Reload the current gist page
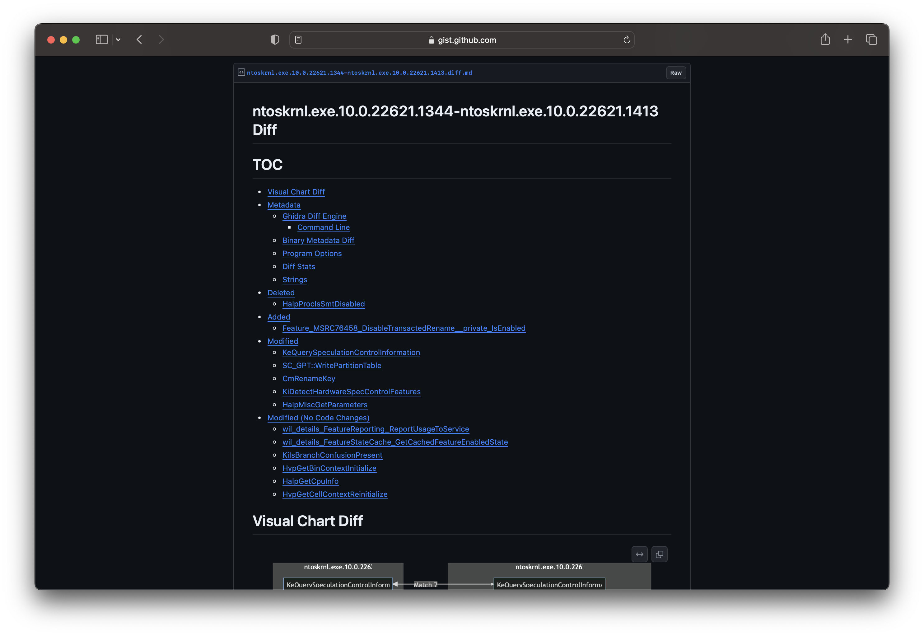 [x=626, y=40]
